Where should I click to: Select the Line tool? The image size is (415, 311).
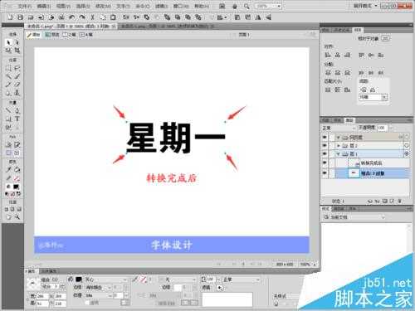pos(8,111)
